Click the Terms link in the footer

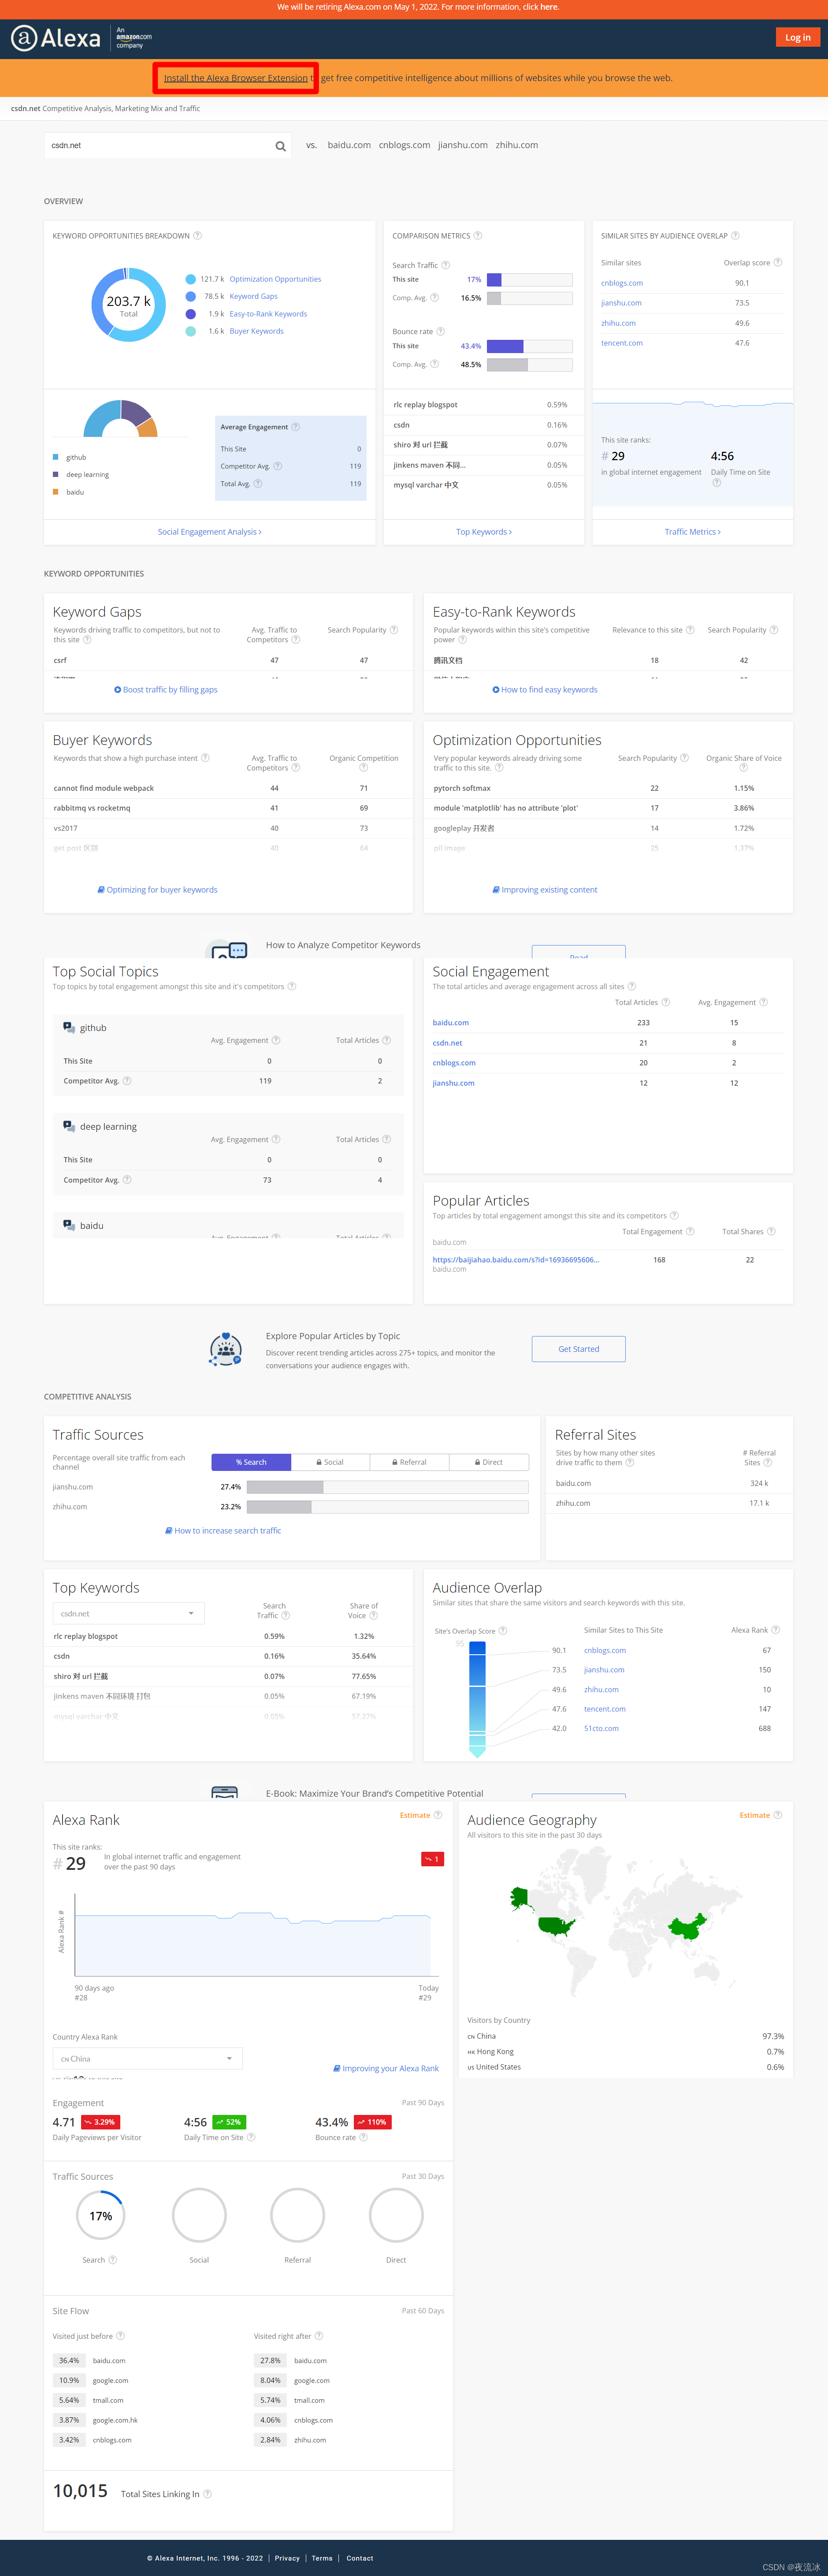322,2559
